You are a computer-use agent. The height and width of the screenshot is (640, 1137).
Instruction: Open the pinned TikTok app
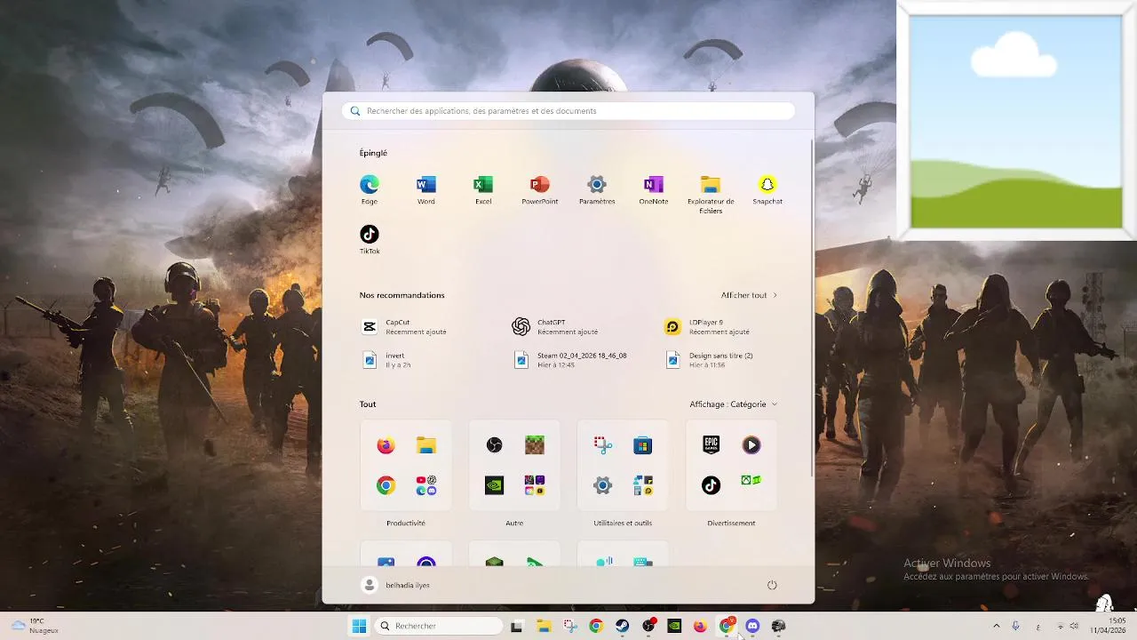click(x=370, y=239)
